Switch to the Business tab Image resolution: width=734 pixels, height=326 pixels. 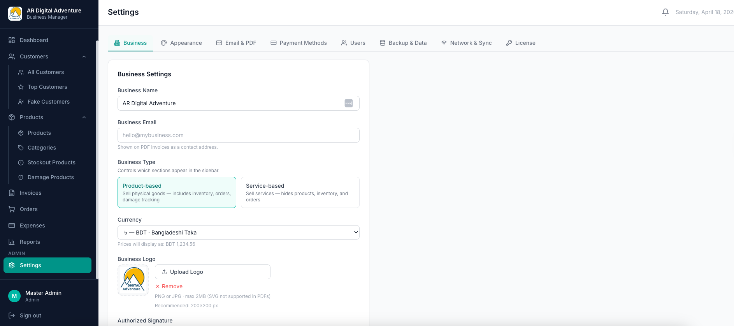tap(130, 43)
